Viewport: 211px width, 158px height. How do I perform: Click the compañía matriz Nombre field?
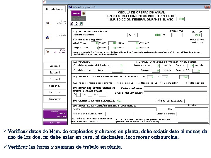119,109
